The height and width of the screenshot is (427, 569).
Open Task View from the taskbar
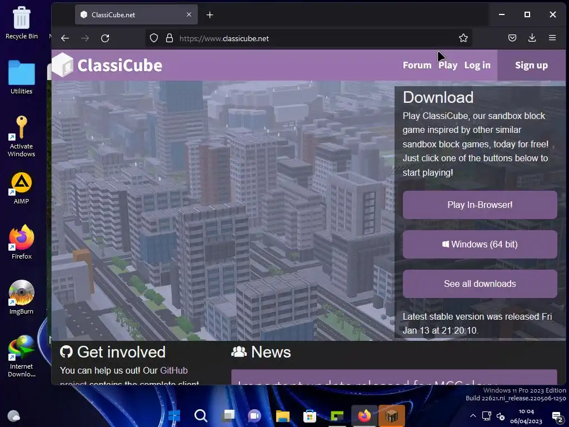pyautogui.click(x=228, y=416)
